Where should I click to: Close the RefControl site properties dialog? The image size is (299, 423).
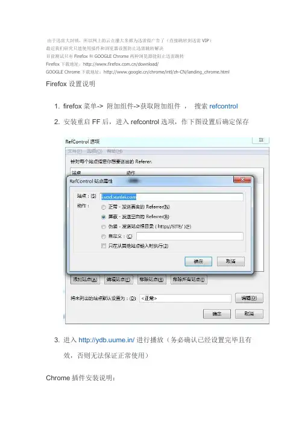242,180
